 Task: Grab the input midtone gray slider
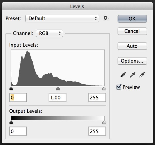[58, 88]
